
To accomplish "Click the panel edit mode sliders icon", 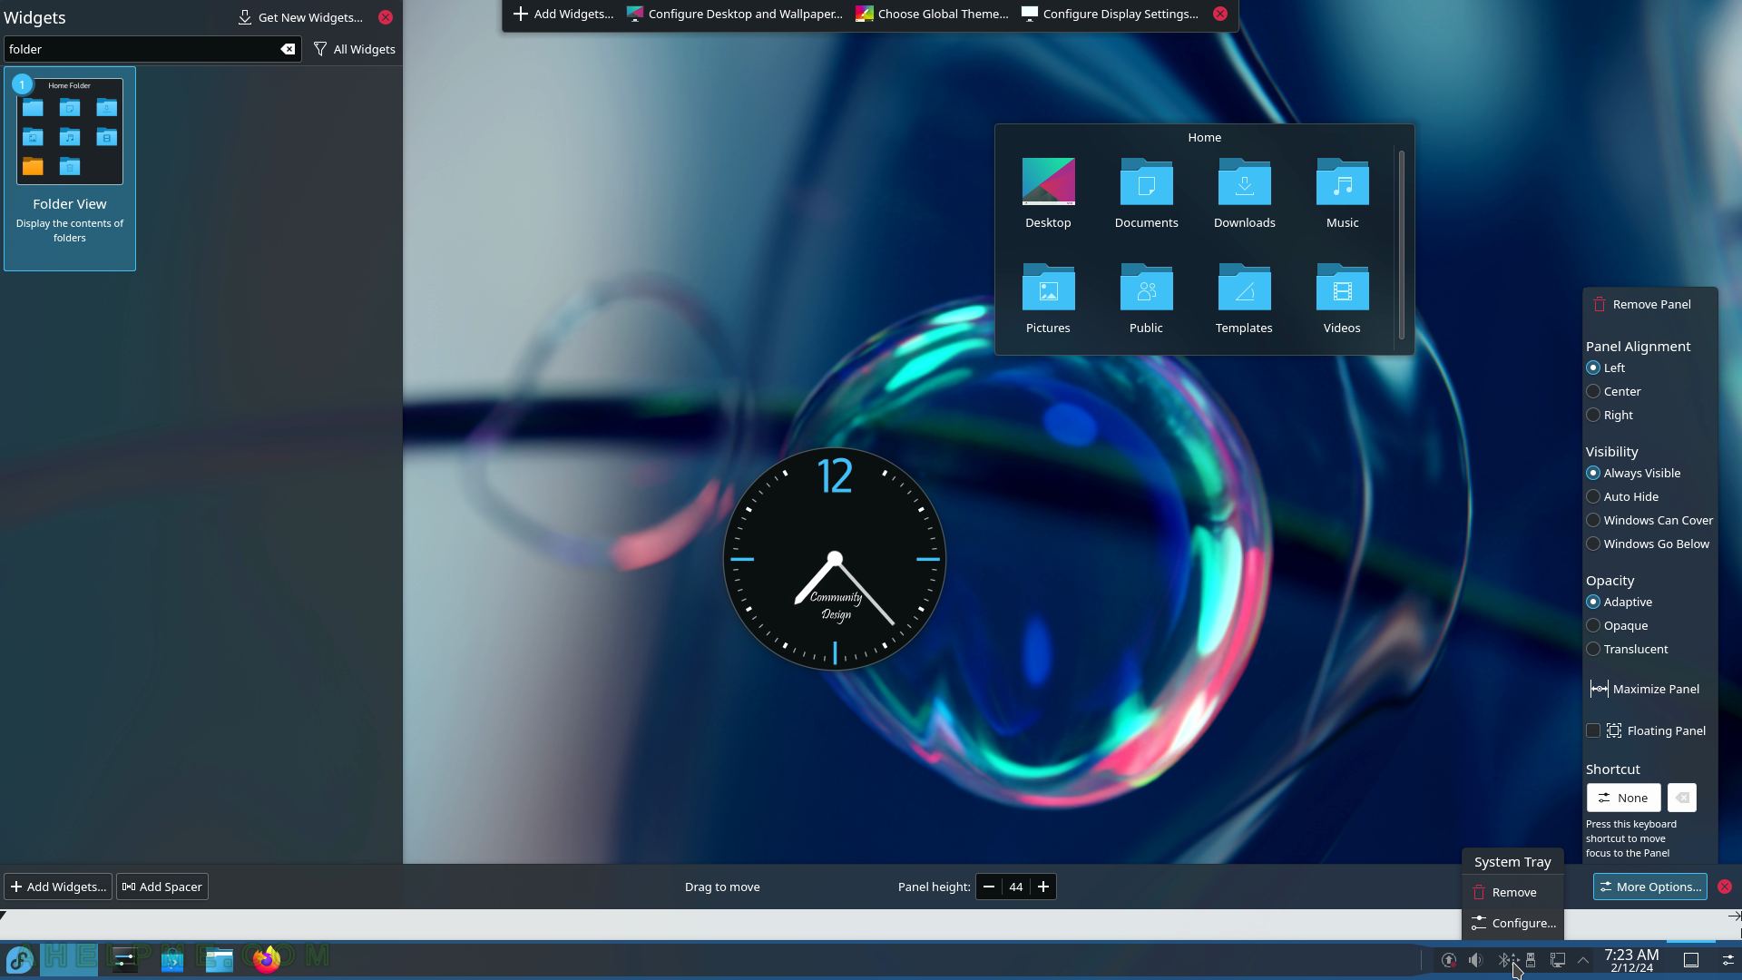I will tap(1727, 960).
